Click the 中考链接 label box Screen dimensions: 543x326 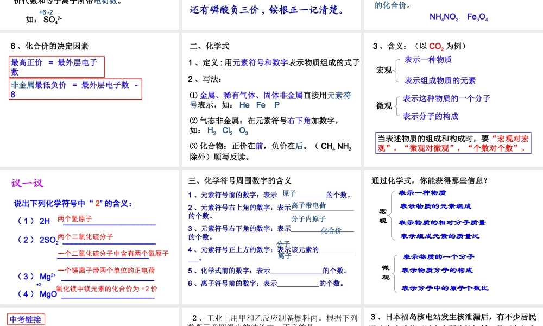pos(26,319)
